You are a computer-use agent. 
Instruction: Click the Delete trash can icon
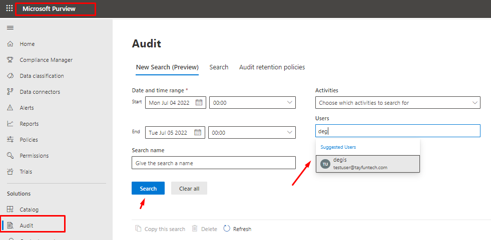pos(195,229)
